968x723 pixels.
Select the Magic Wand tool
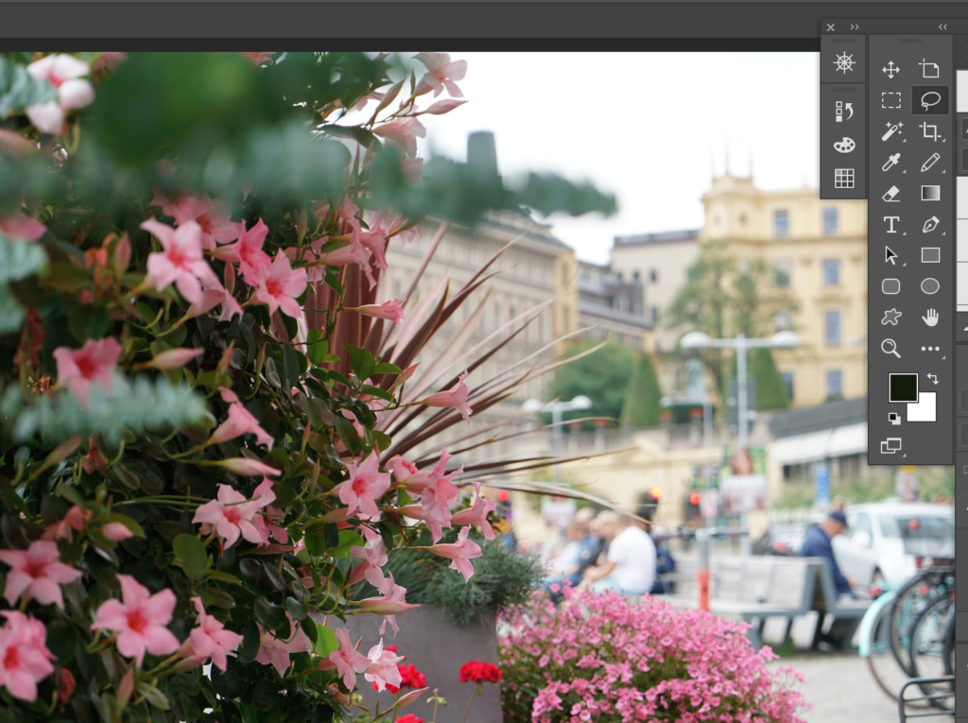[x=890, y=131]
